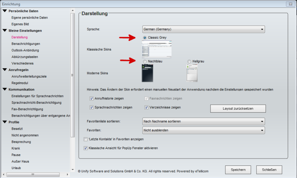Toggle Sprachnachrichten zeigen checkbox
This screenshot has height=178, width=297.
(x=91, y=107)
